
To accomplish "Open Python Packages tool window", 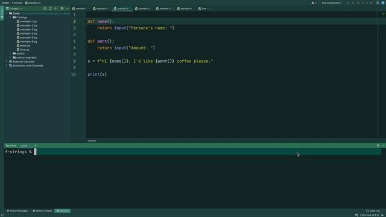I will (17, 211).
